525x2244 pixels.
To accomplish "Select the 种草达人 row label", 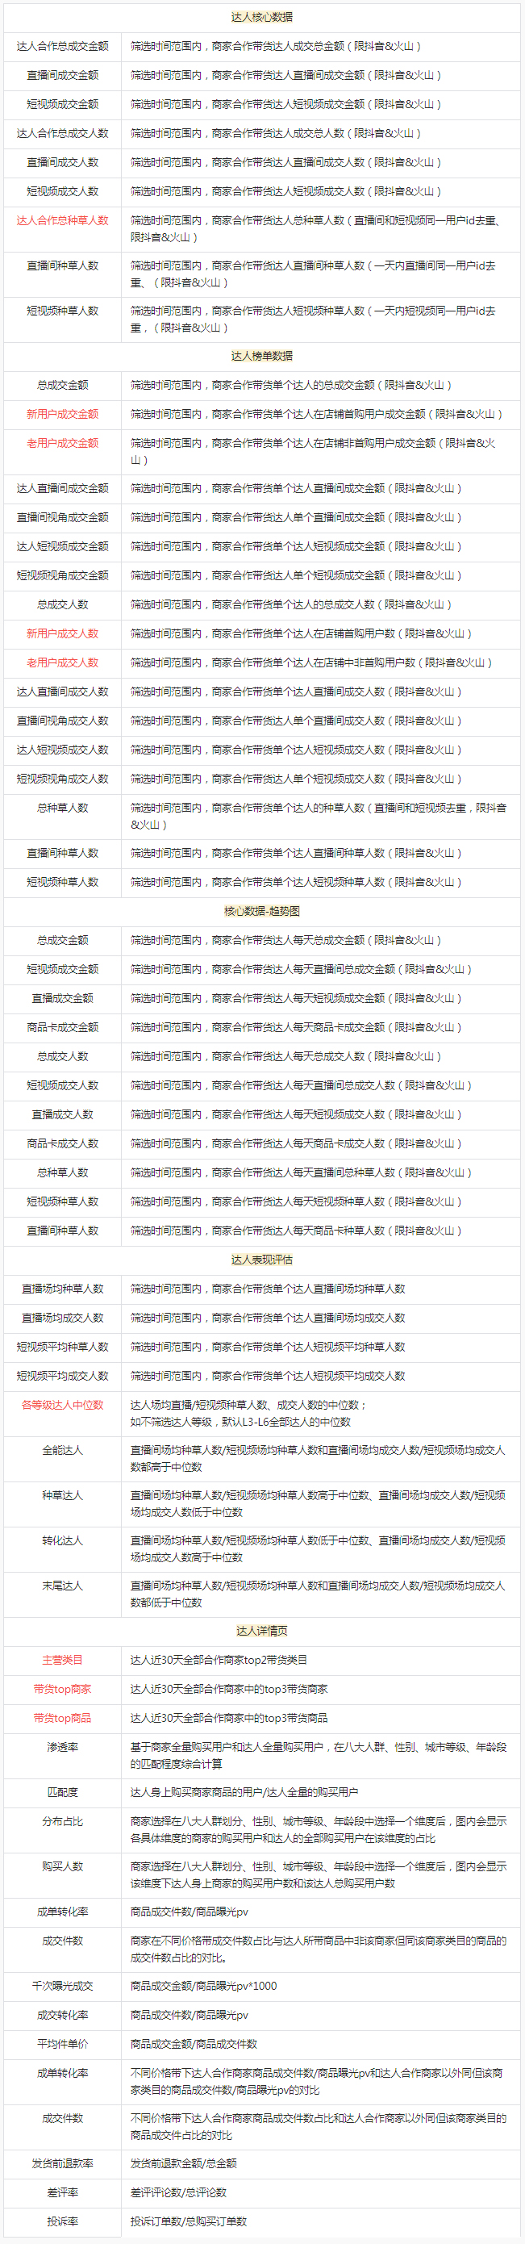I will coord(63,1496).
